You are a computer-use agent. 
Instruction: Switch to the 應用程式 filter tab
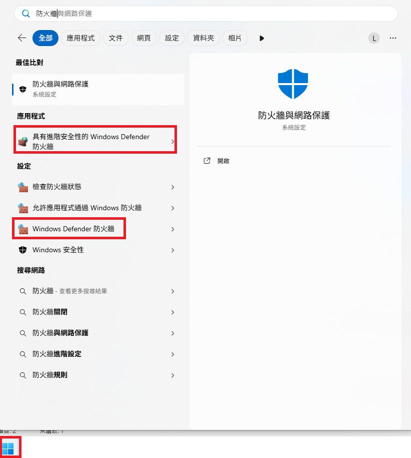pos(80,38)
